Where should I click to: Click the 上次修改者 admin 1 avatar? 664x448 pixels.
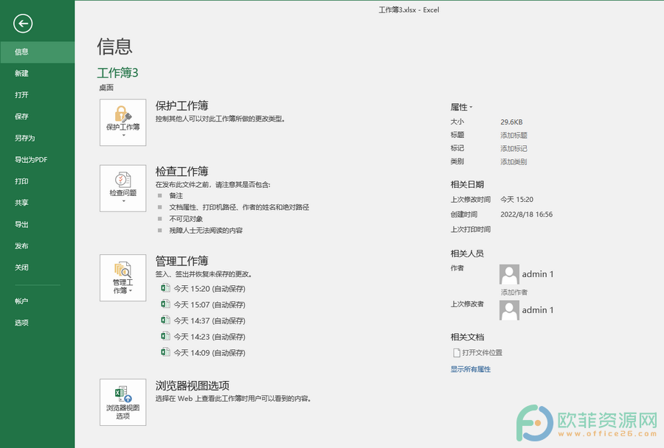pyautogui.click(x=509, y=310)
